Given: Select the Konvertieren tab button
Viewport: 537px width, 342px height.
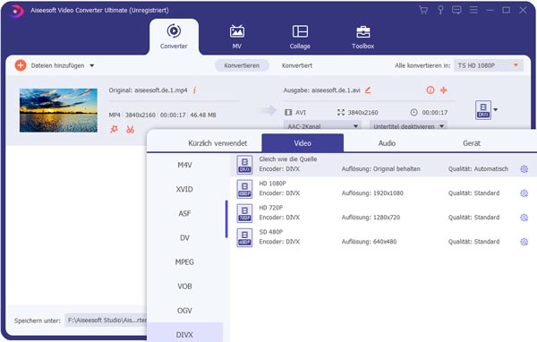Looking at the screenshot, I should click(242, 65).
